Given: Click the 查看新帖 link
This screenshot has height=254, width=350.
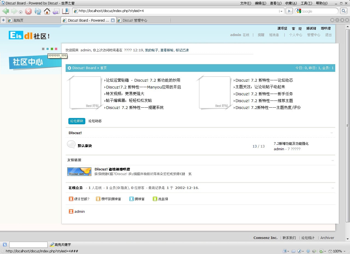Looking at the screenshot, I should pos(167,50).
